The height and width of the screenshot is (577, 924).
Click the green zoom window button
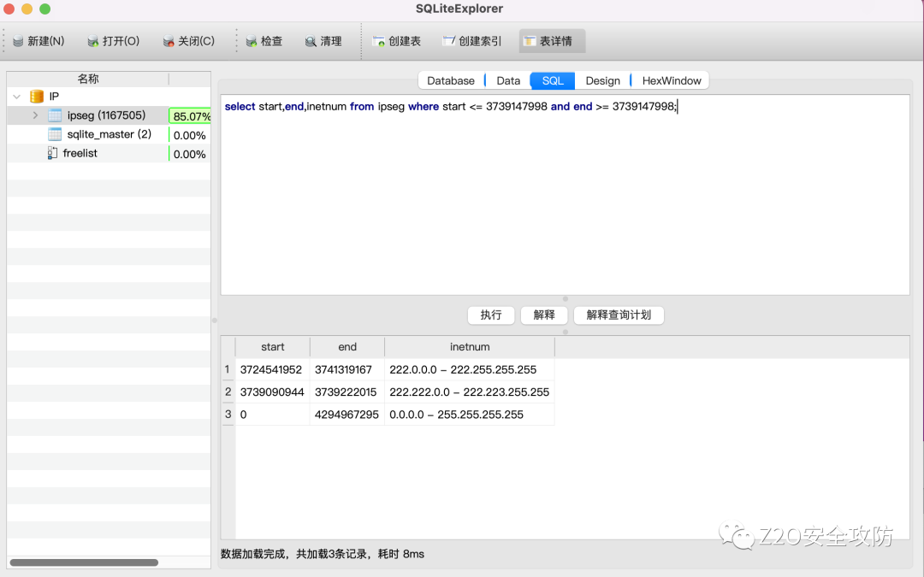(44, 9)
